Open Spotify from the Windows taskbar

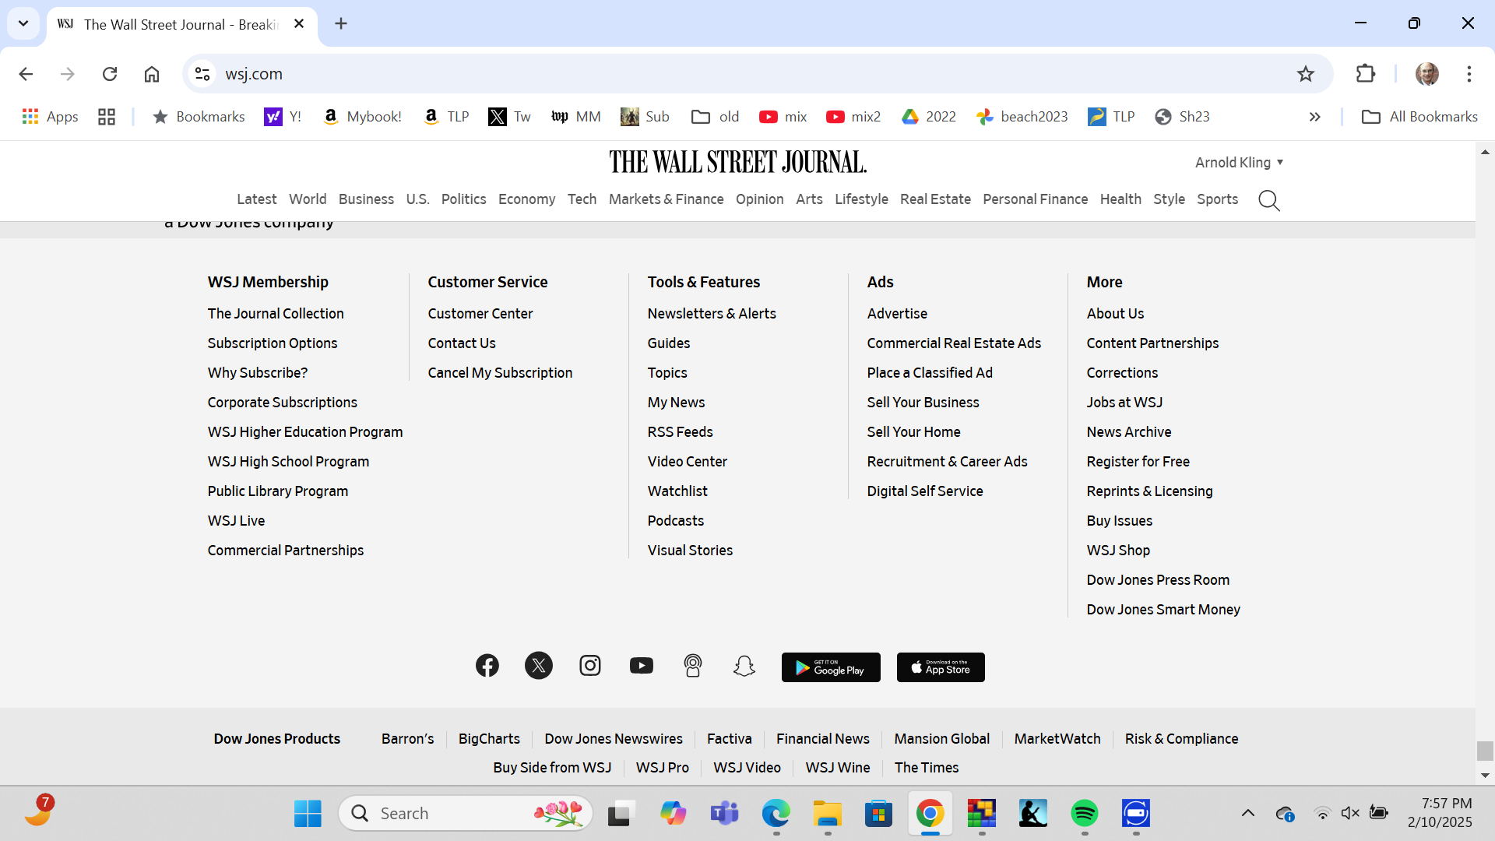pyautogui.click(x=1085, y=814)
